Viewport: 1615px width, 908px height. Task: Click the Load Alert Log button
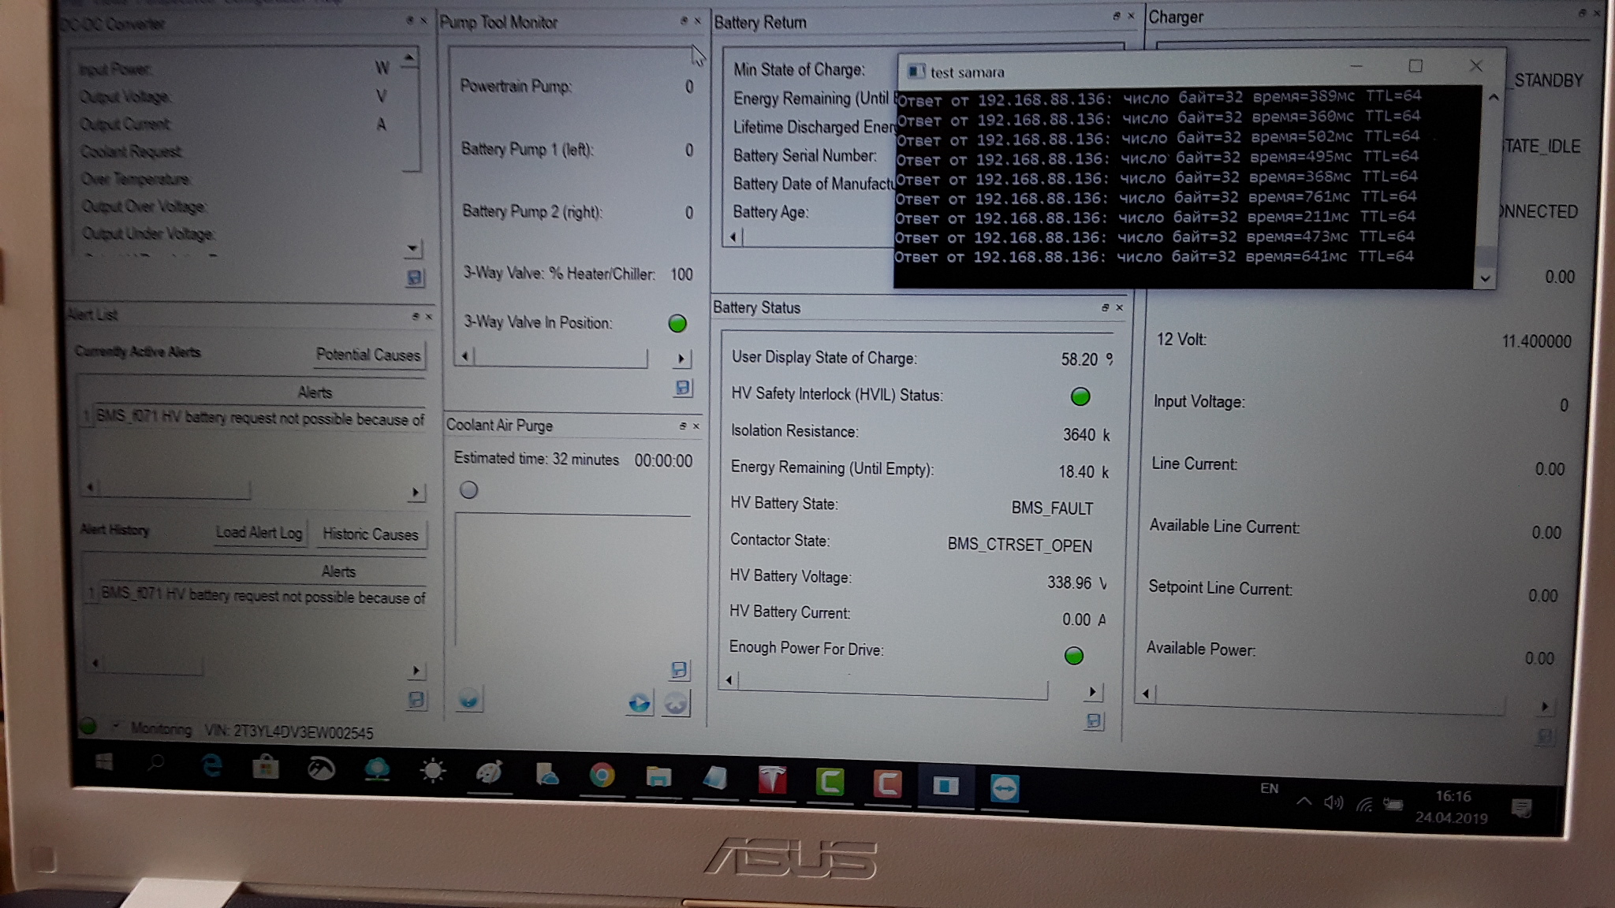[259, 533]
